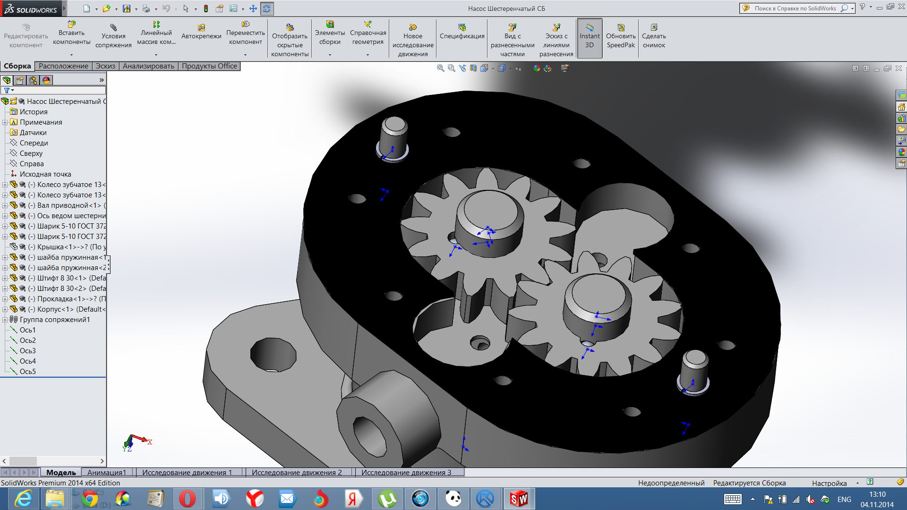
Task: Expand the Вставить компоненты dropdown arrow
Action: [x=71, y=55]
